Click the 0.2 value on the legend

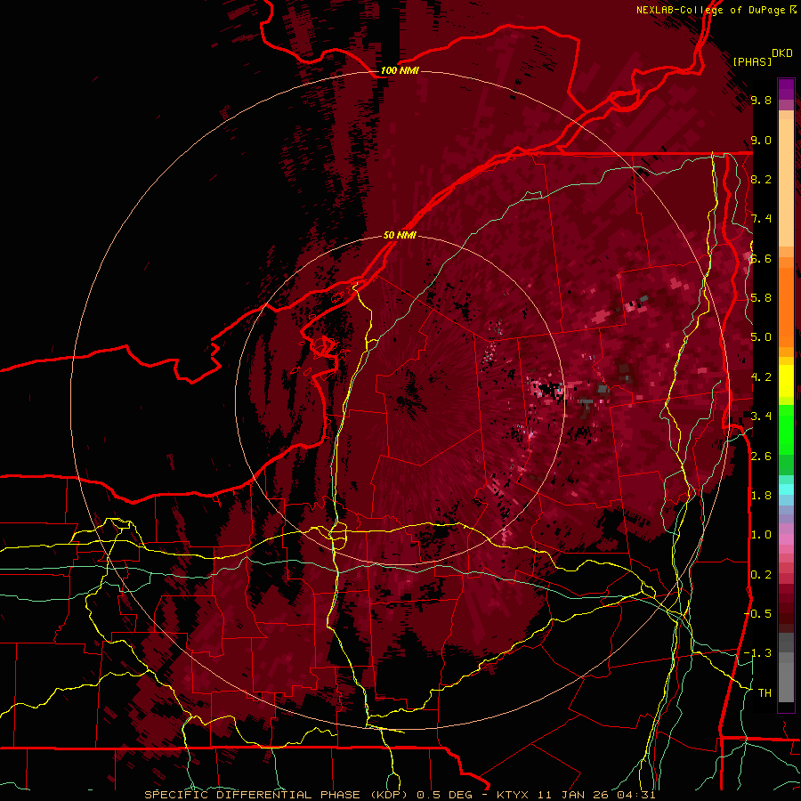[x=761, y=574]
